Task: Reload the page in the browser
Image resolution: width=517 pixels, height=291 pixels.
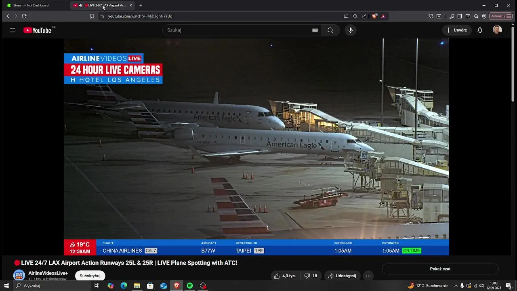Action: (24, 16)
